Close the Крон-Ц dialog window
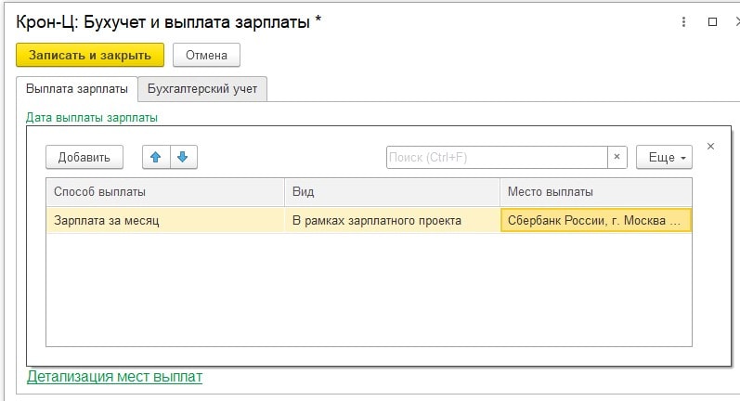740x401 pixels. click(x=734, y=20)
